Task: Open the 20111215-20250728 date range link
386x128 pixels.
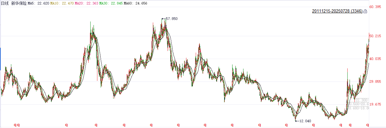Action: (x=337, y=11)
